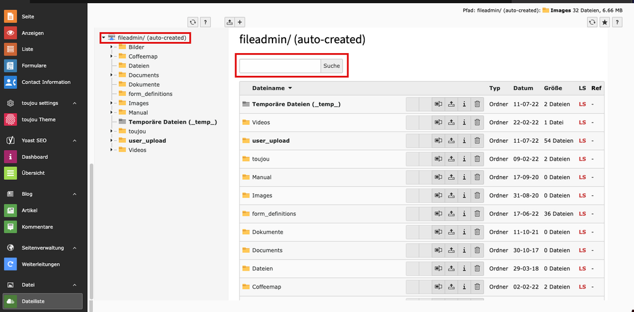Collapse the toujou settings sidebar group
Image resolution: width=634 pixels, height=312 pixels.
click(74, 103)
